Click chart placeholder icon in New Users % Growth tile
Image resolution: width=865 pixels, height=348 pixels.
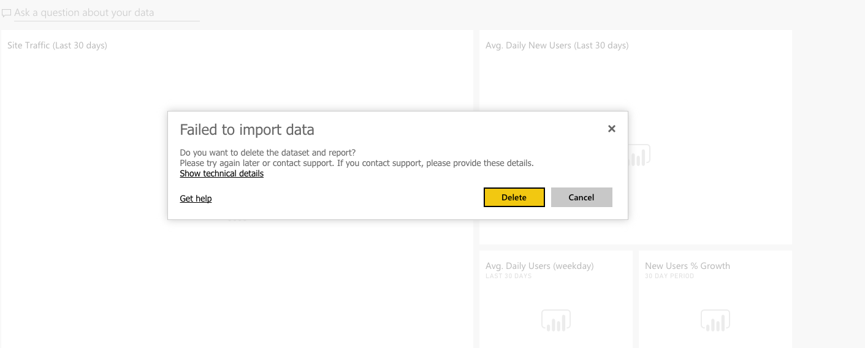click(x=715, y=320)
